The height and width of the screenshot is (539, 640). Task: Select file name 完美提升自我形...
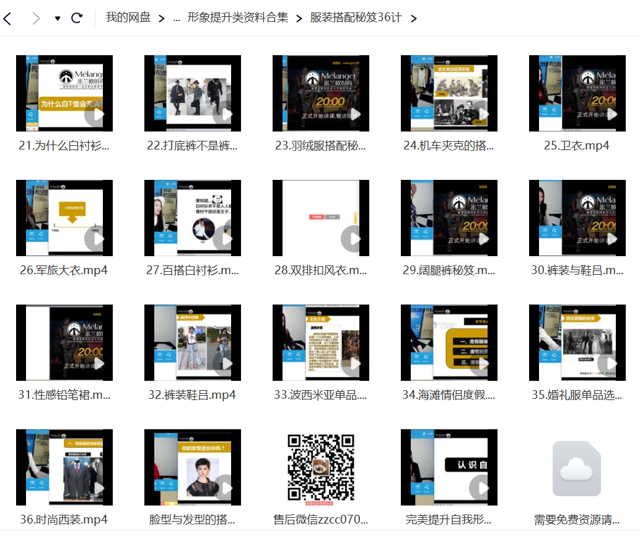[449, 519]
